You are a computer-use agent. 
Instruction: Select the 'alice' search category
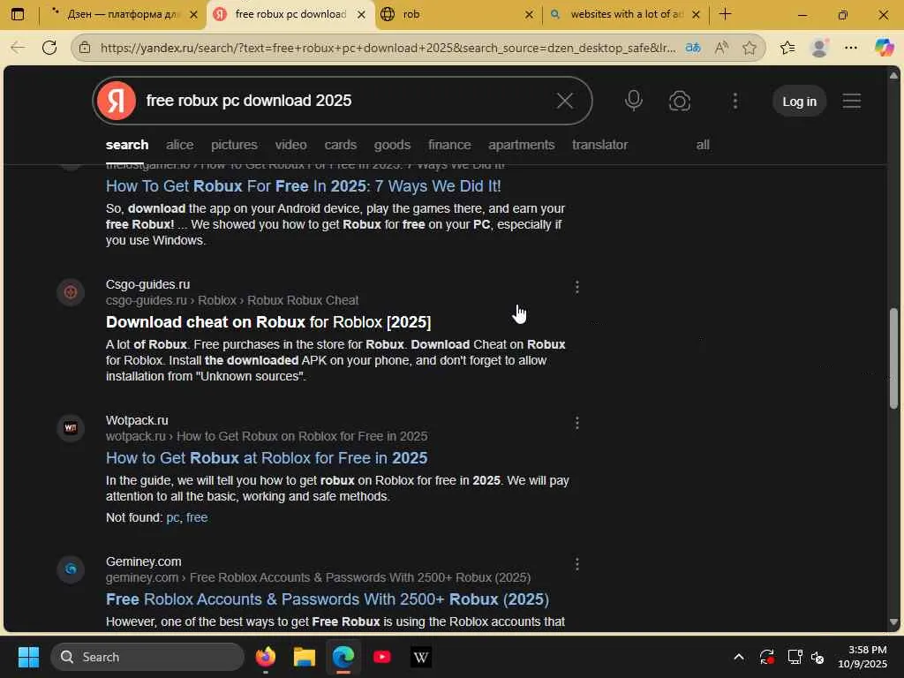pyautogui.click(x=180, y=145)
